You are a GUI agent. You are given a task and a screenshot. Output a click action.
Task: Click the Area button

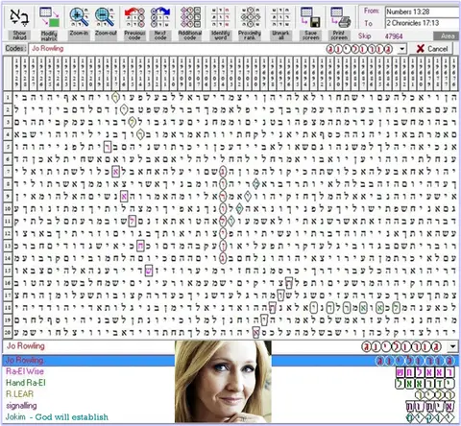447,35
